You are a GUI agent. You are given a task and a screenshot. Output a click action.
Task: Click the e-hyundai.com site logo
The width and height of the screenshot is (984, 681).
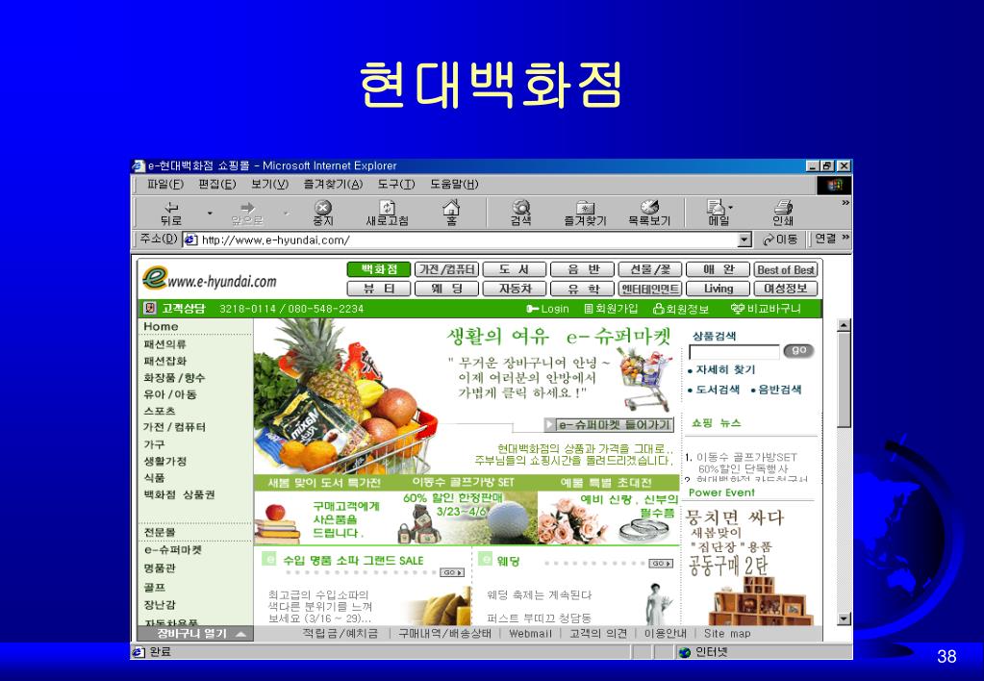[x=209, y=279]
